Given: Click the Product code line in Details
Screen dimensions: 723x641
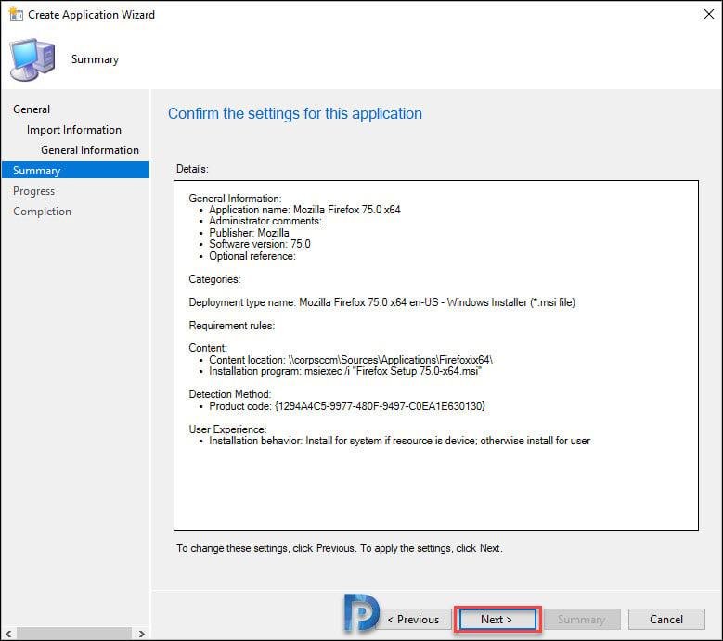Looking at the screenshot, I should 347,406.
